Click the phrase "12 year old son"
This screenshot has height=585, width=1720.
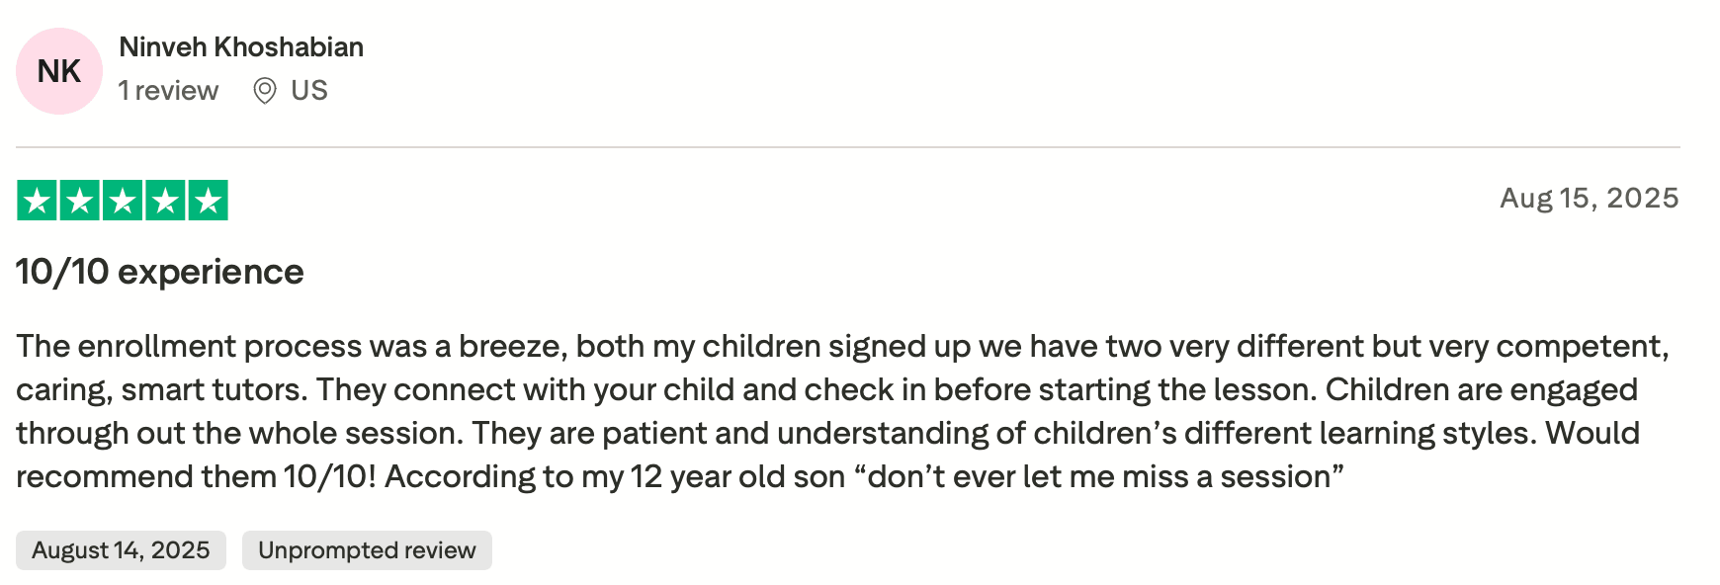[737, 477]
